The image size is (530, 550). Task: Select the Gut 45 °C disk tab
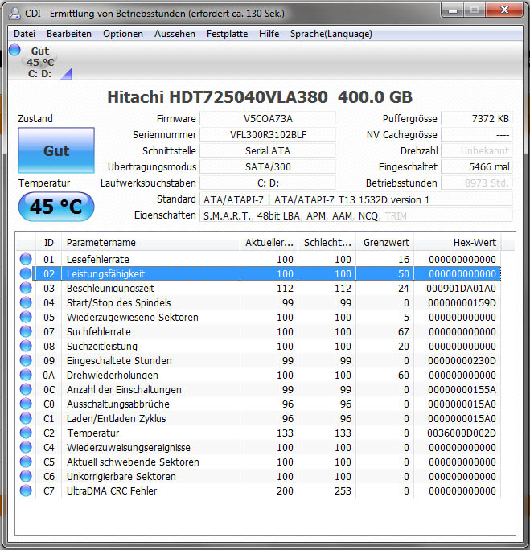[x=40, y=62]
